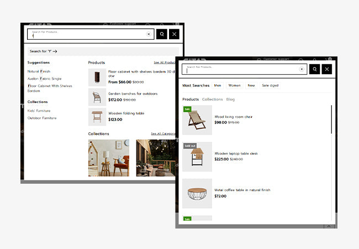Select the 'Sale dgvd' most-searched tag

tap(270, 85)
